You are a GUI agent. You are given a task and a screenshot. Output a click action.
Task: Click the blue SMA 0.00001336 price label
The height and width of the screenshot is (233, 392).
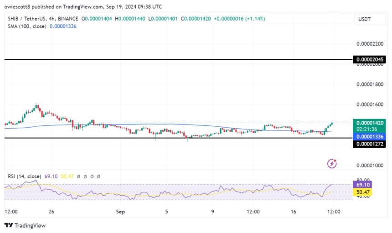coord(370,136)
